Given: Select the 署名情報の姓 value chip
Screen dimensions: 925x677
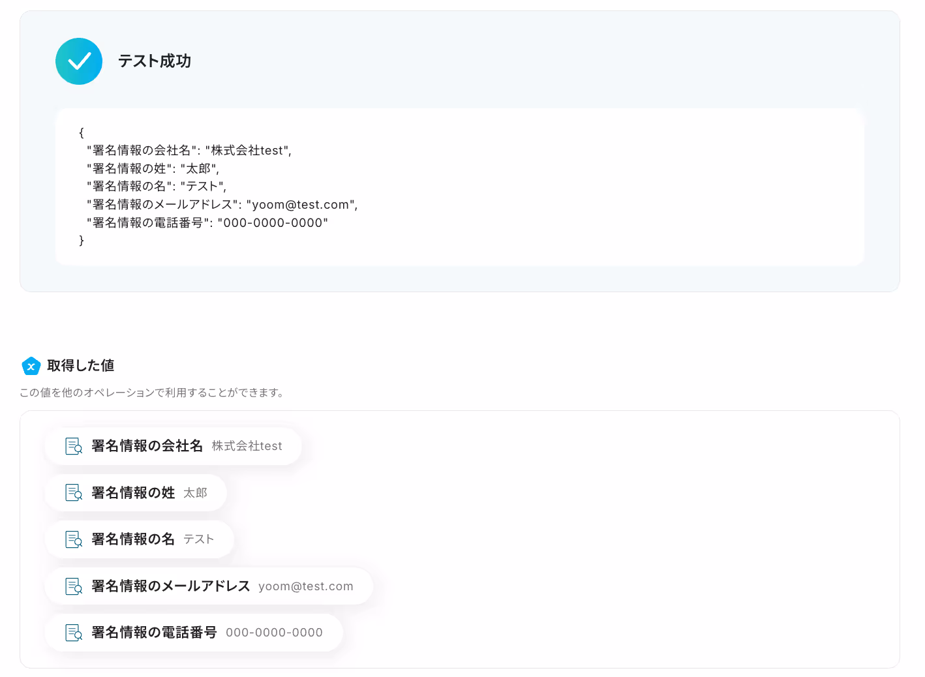Looking at the screenshot, I should 136,492.
